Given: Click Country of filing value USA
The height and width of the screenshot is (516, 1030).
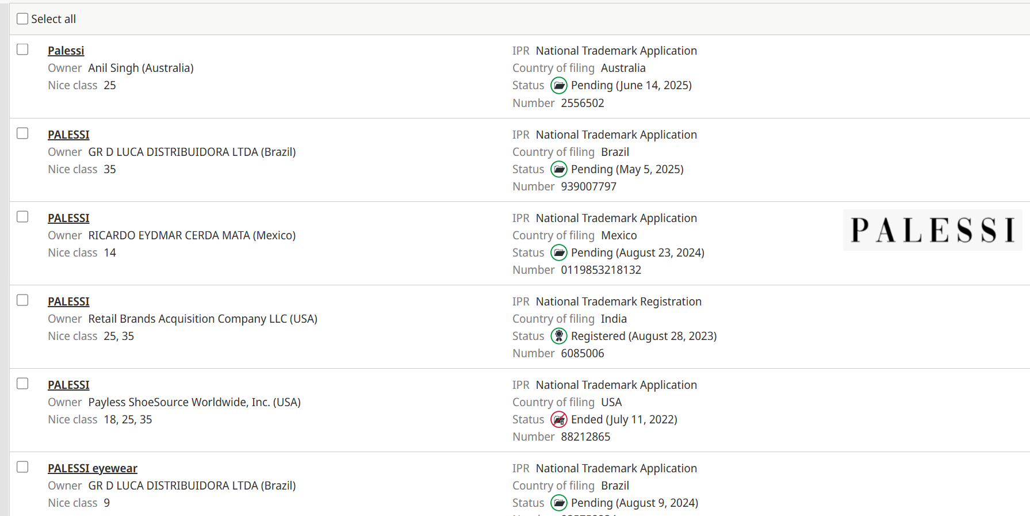Looking at the screenshot, I should [611, 402].
